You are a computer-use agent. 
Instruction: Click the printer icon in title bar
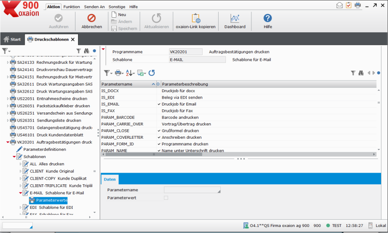(357, 5)
